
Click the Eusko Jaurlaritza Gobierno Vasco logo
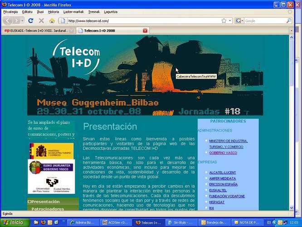[51, 168]
